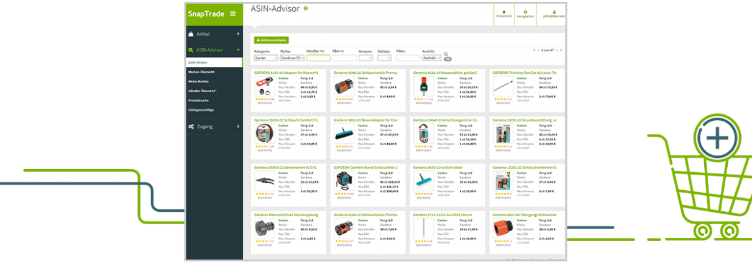Open Gardena 18291-20 Grundausstattung title
Viewport: 752px width, 262px height.
(x=525, y=120)
